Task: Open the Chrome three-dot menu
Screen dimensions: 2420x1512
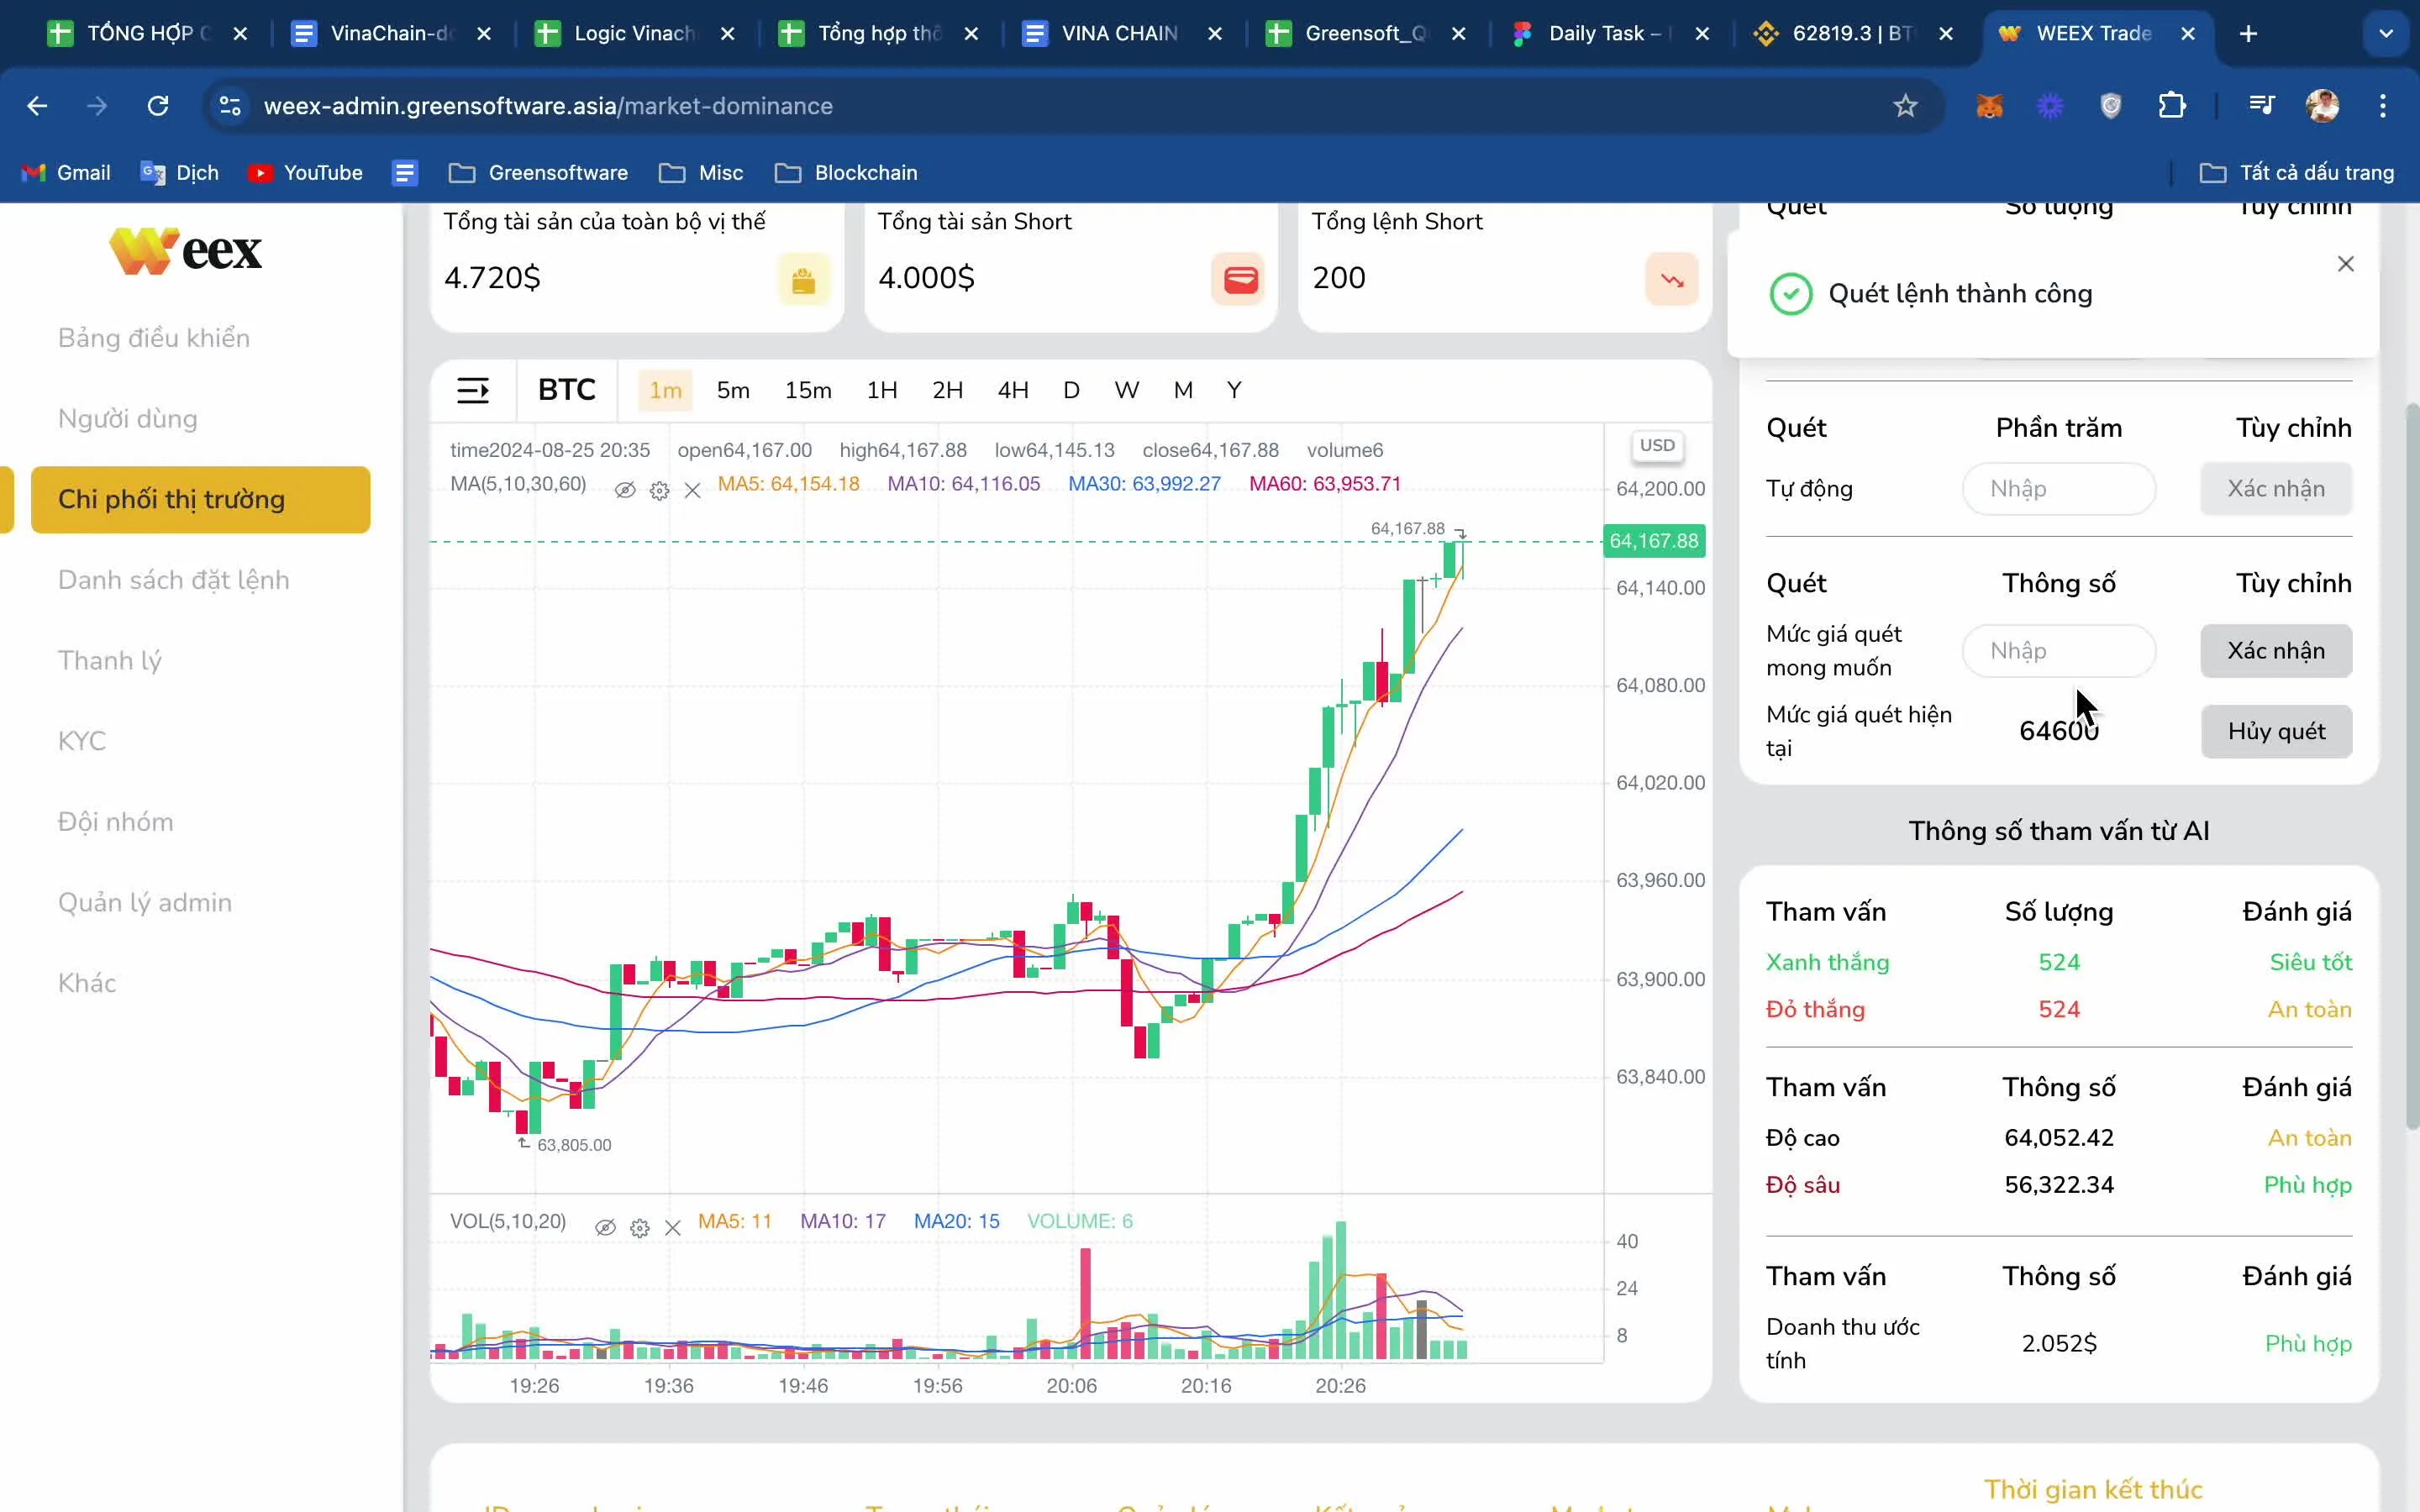Action: pos(2383,106)
